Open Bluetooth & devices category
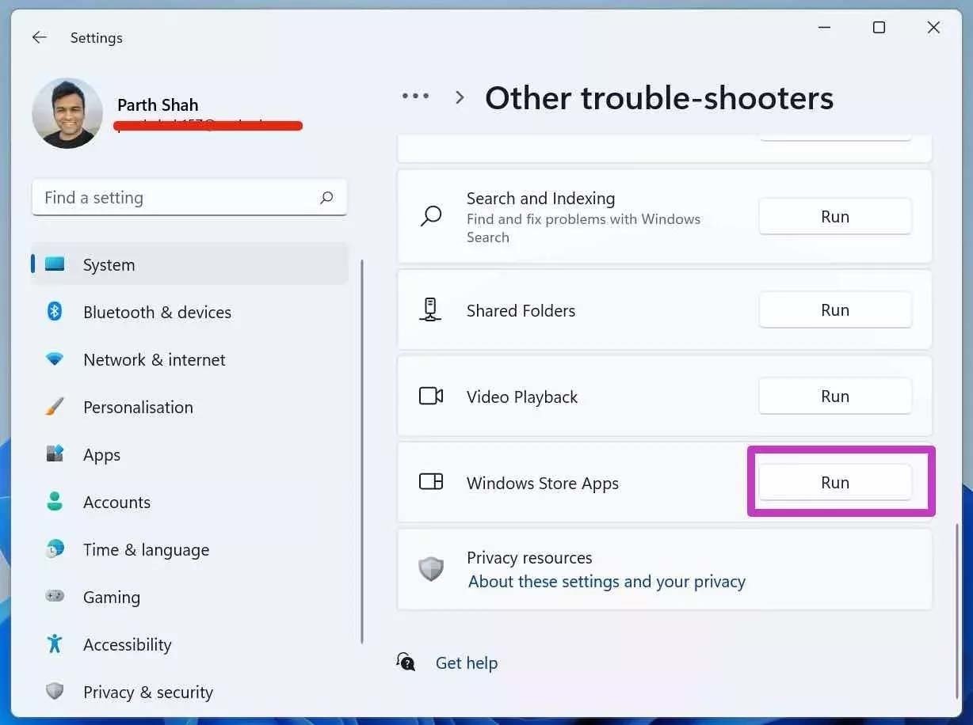The image size is (973, 725). point(190,312)
